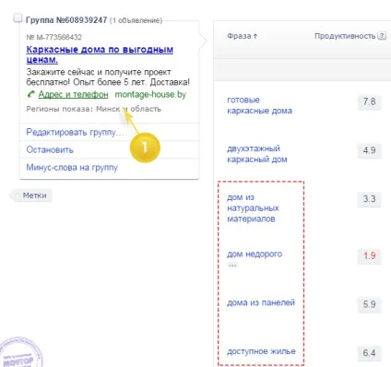The height and width of the screenshot is (367, 391).
Task: Open the phrase 'дома из панелей'
Action: [261, 302]
